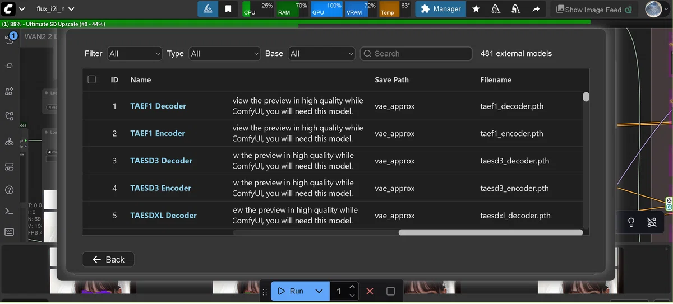Screen dimensions: 673x304
Task: Click the taef1_decoder.pth filename cell
Action: (x=512, y=106)
